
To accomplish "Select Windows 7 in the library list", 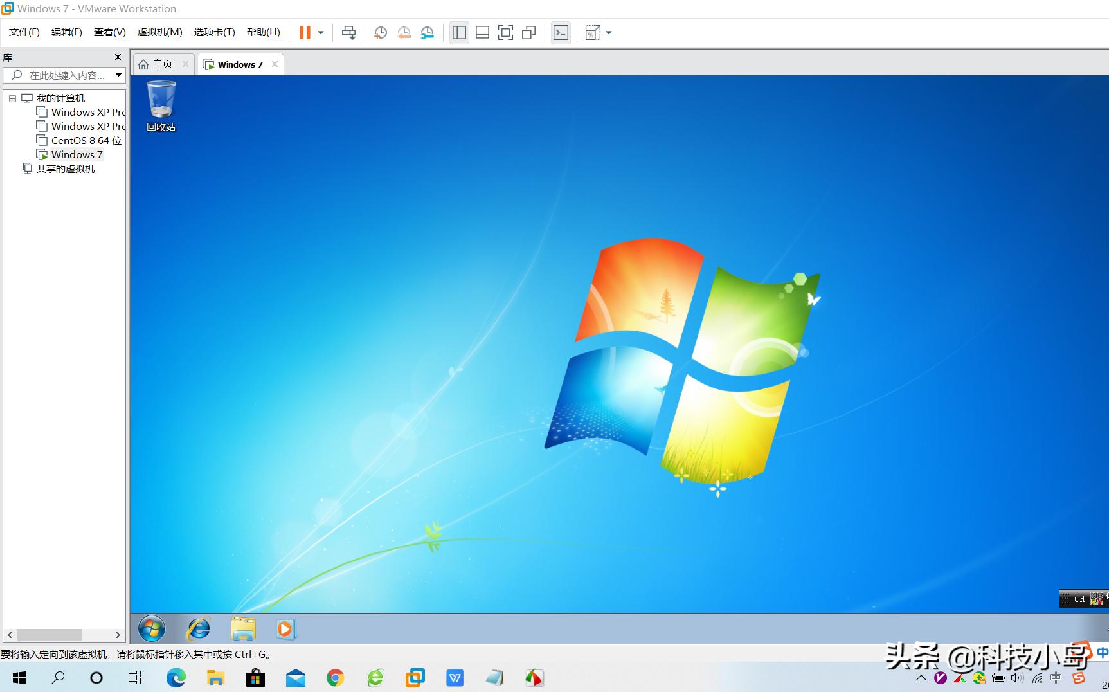I will pyautogui.click(x=77, y=154).
